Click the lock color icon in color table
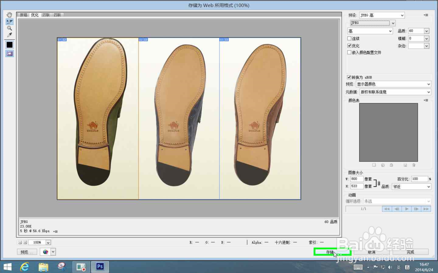 coord(391,165)
